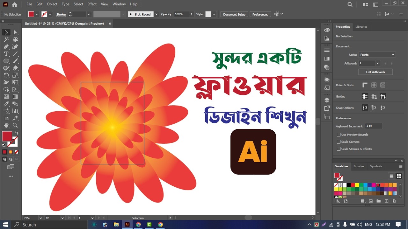
Task: Select the Artboard tool
Action: [6, 118]
